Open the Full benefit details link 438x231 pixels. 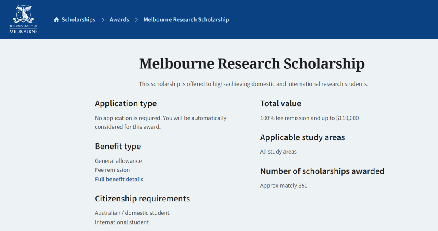pos(119,179)
